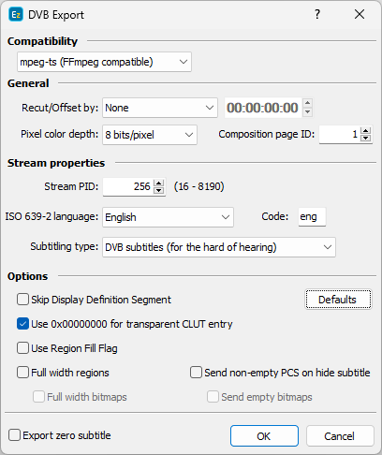Decrement Composition page ID spinner

click(x=366, y=138)
